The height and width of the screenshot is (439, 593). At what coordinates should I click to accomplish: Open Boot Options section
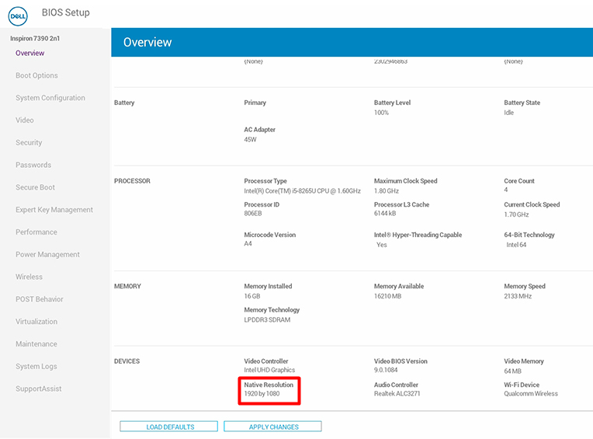coord(36,75)
